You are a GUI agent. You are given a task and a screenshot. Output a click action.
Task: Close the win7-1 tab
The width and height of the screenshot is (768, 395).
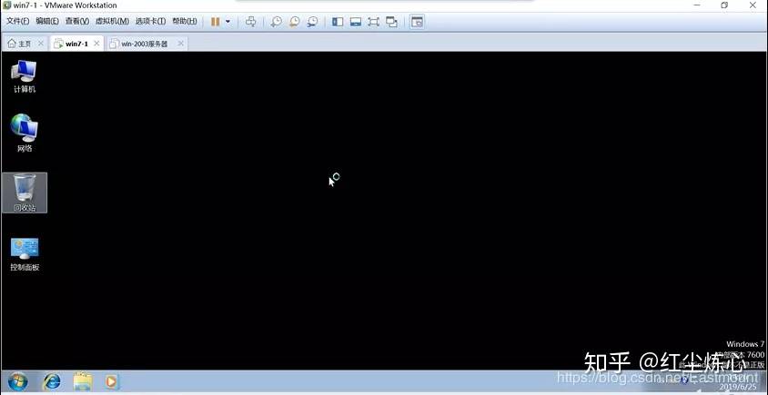96,44
